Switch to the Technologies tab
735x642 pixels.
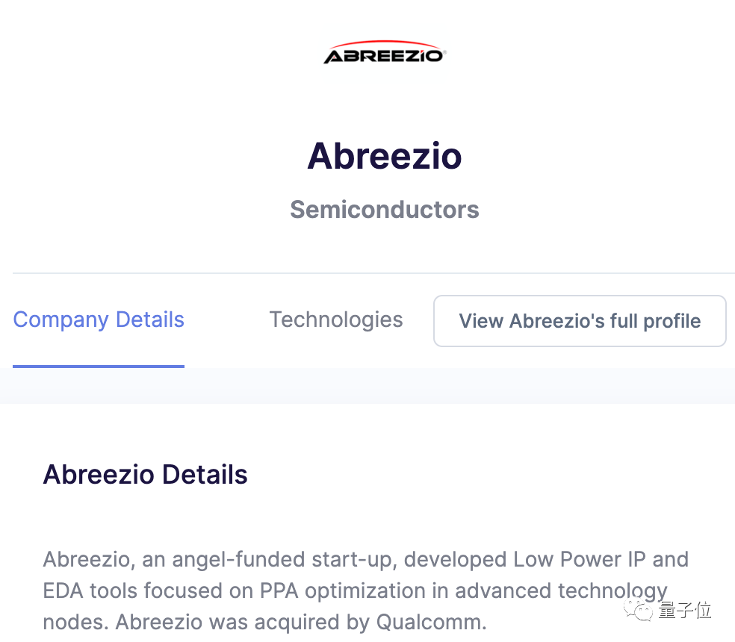336,320
